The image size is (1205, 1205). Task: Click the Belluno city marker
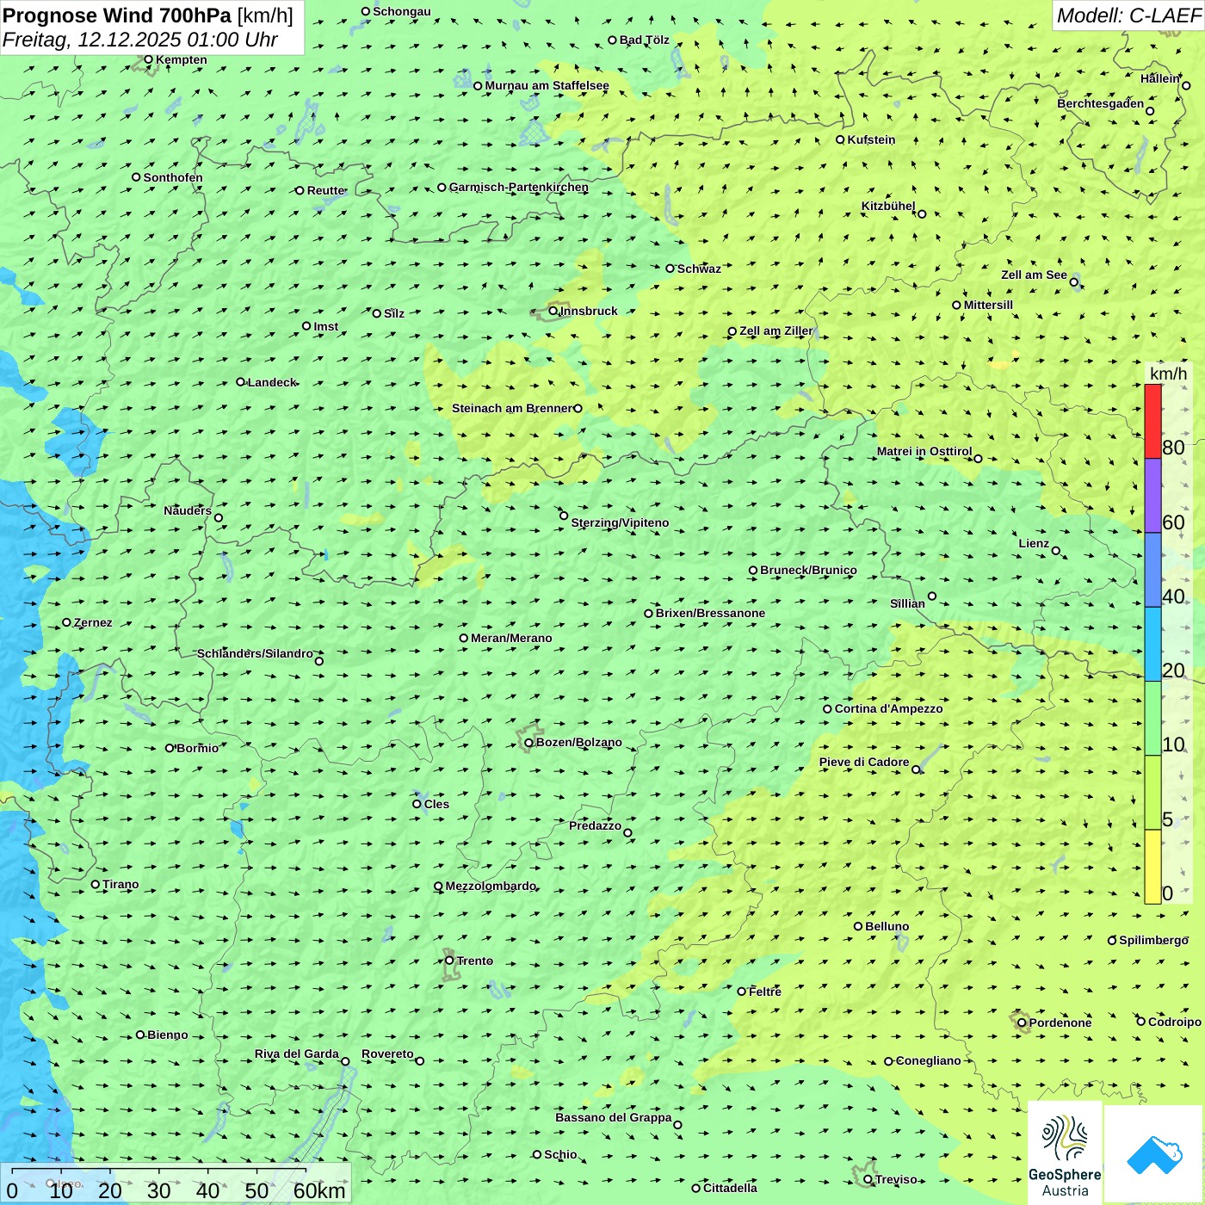tap(858, 926)
